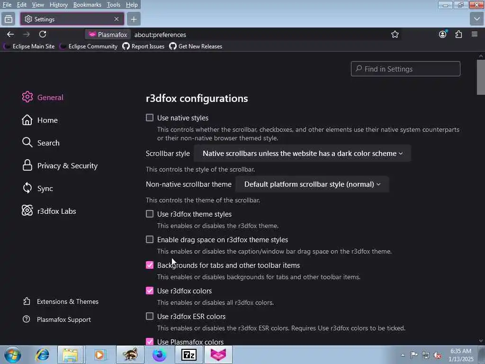Open the r3dfox Labs category

point(49,211)
